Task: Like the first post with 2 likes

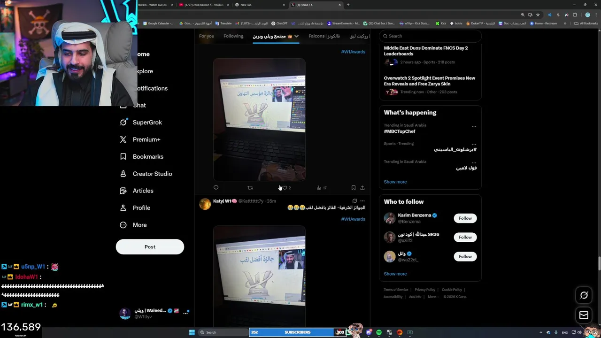Action: (286, 188)
